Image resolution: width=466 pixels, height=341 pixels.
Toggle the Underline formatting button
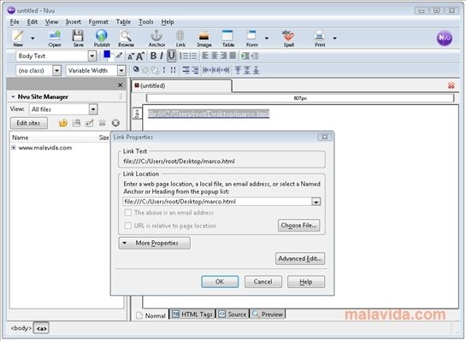coord(171,56)
